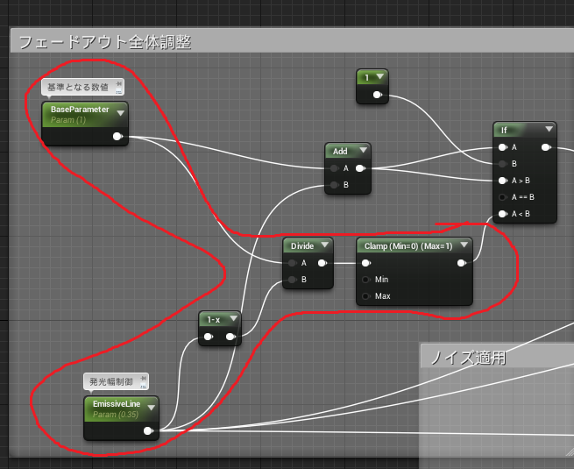Collapse the Divide node arrow
The image size is (574, 469).
pos(325,245)
